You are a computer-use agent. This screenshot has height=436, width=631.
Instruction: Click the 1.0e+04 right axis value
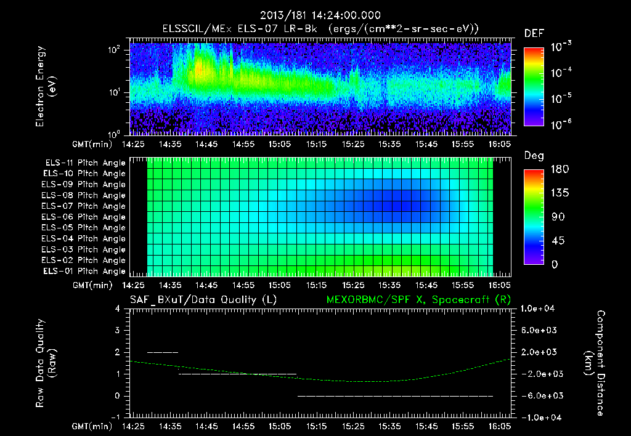537,309
